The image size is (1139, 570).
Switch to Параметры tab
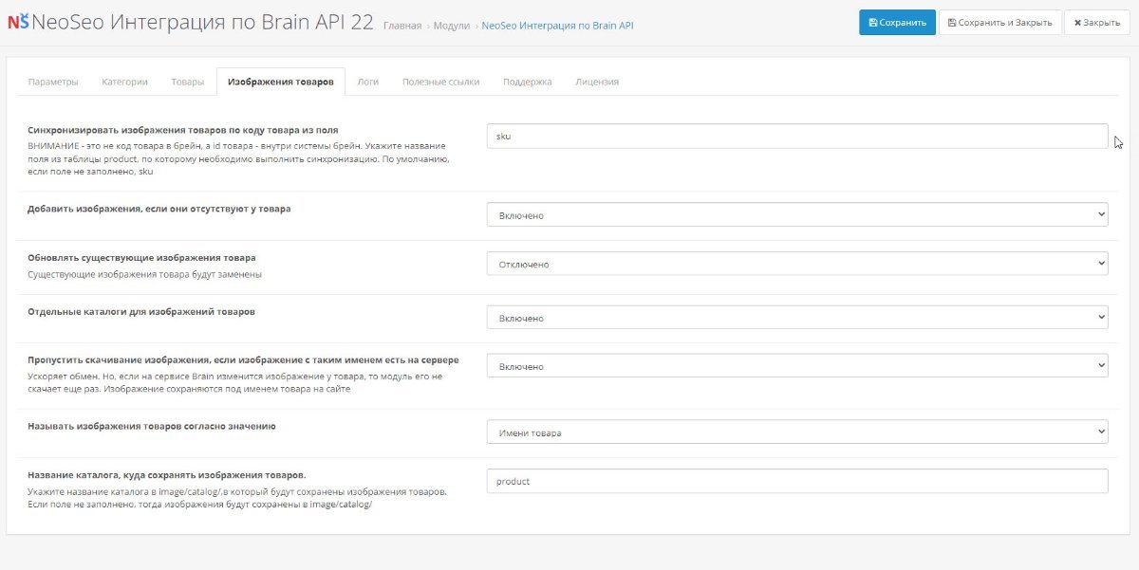[x=53, y=82]
